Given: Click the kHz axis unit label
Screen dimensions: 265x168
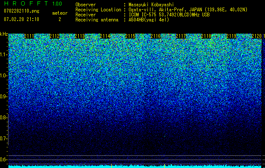Looking at the screenshot, I should [4, 34].
